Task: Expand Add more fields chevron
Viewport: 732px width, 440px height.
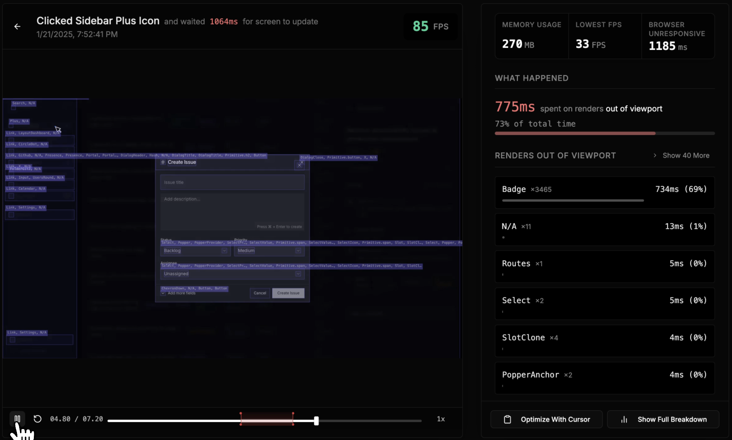Action: tap(163, 293)
